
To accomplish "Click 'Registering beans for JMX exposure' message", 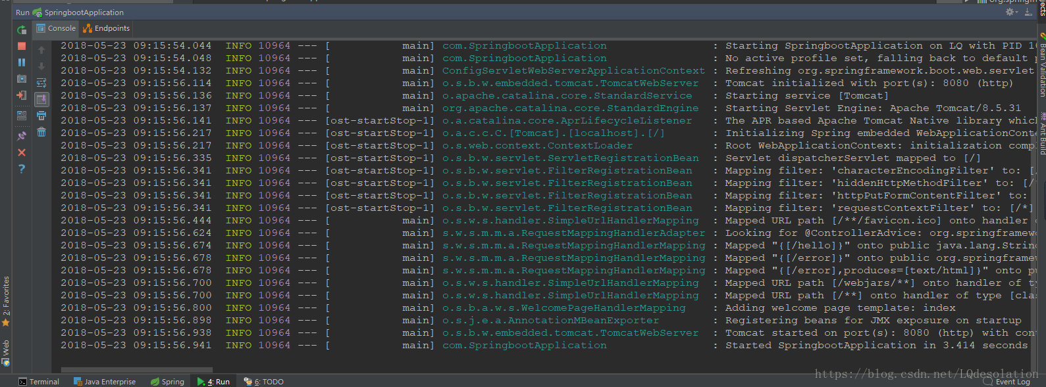I will coord(873,321).
